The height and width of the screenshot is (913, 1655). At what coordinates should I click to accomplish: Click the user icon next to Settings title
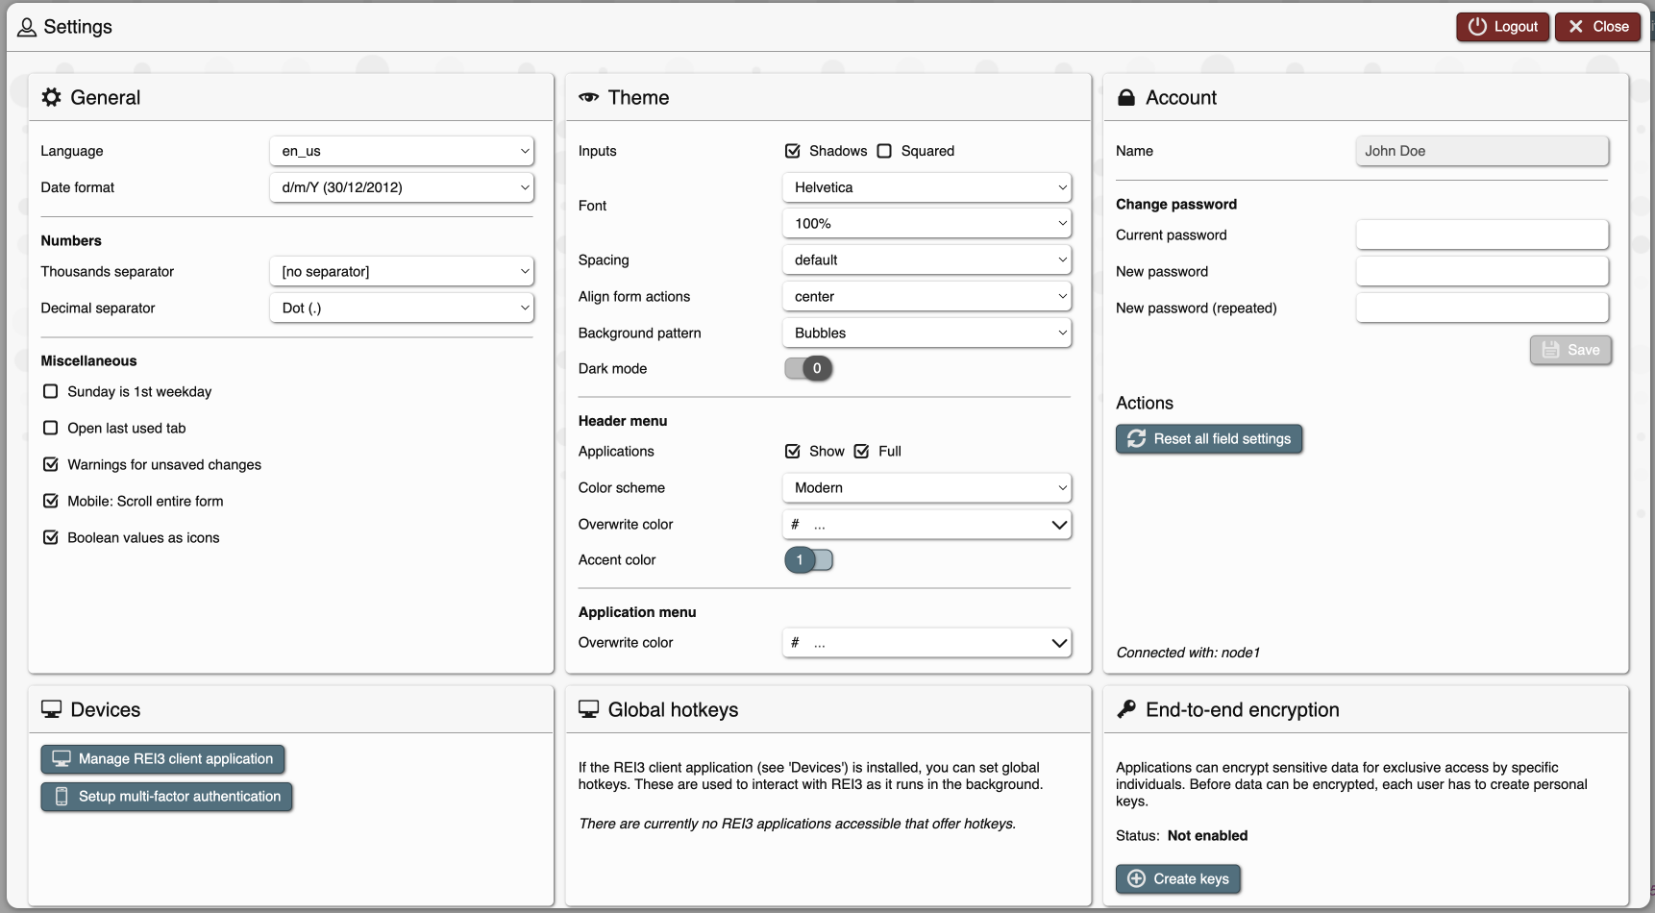[x=27, y=27]
